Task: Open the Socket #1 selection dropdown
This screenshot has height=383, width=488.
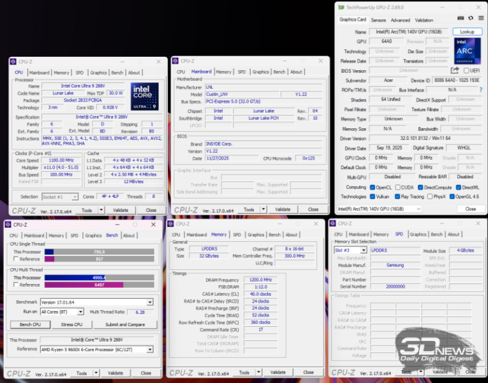Action: [60, 197]
